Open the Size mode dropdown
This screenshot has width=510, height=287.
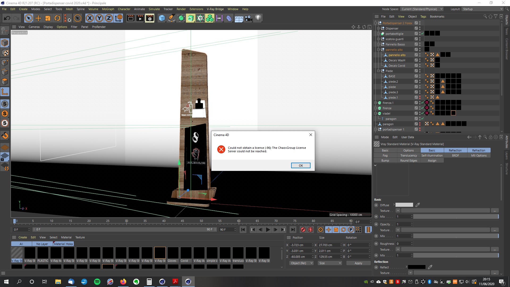pyautogui.click(x=330, y=263)
